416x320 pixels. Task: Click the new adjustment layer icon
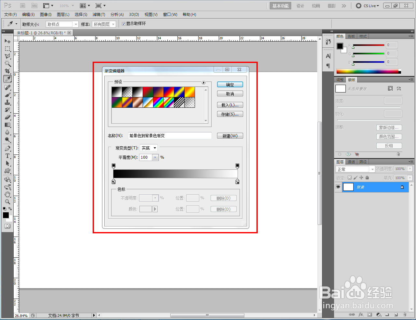coord(378,314)
